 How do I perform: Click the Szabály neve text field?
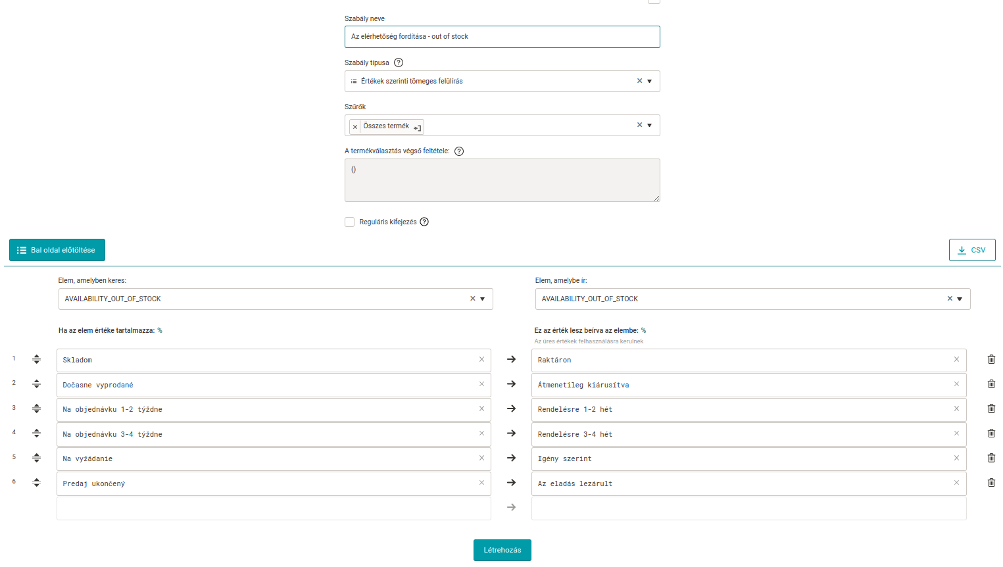[x=502, y=37]
